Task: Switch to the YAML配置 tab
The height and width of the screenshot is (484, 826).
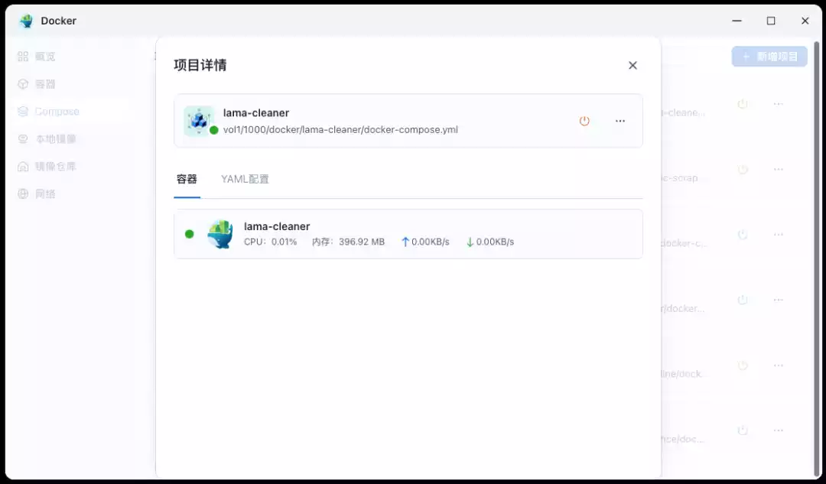Action: pos(245,179)
